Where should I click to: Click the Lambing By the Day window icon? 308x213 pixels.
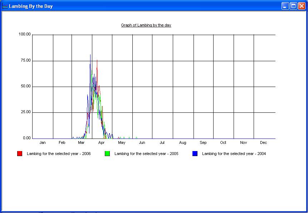(5, 6)
